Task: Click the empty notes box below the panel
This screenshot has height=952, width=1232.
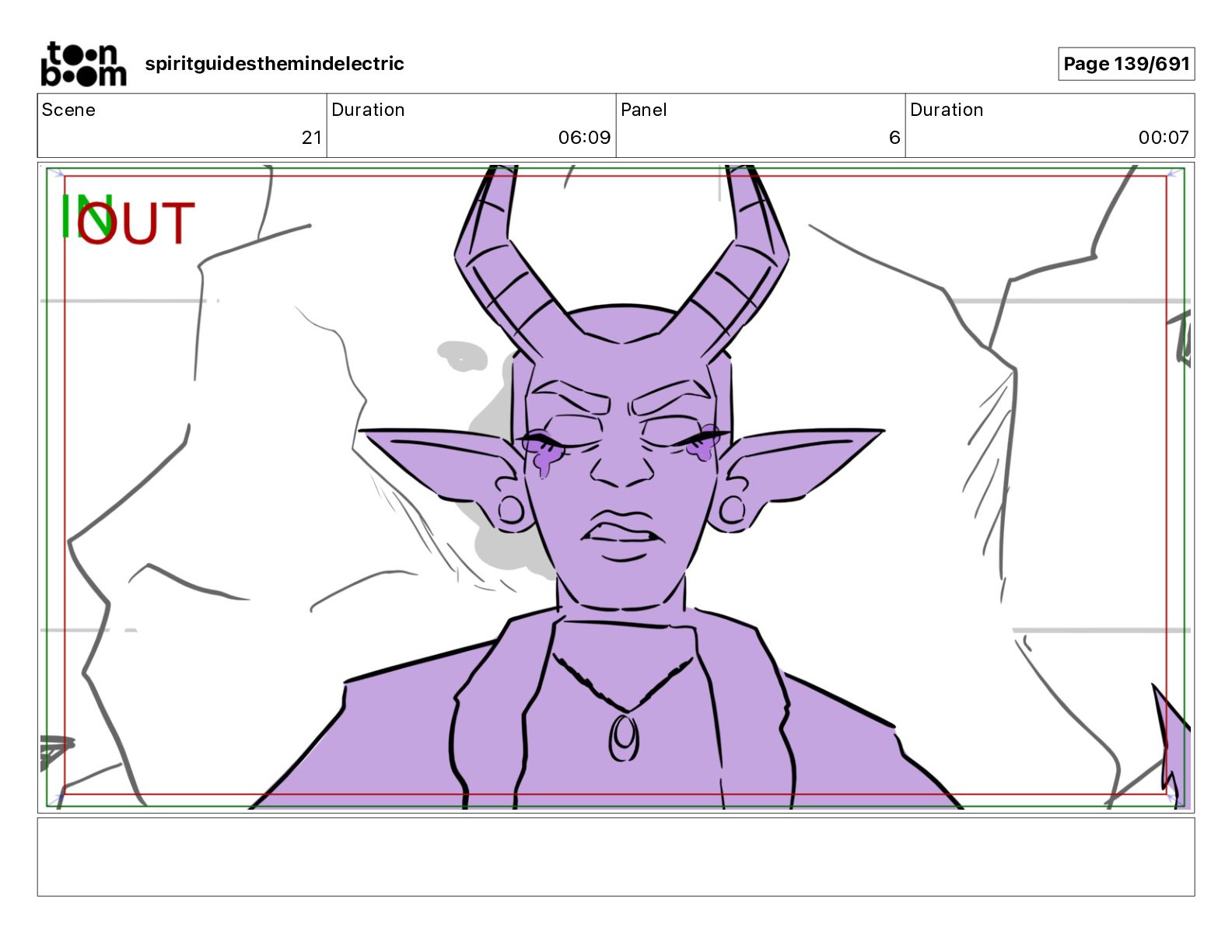Action: [616, 857]
